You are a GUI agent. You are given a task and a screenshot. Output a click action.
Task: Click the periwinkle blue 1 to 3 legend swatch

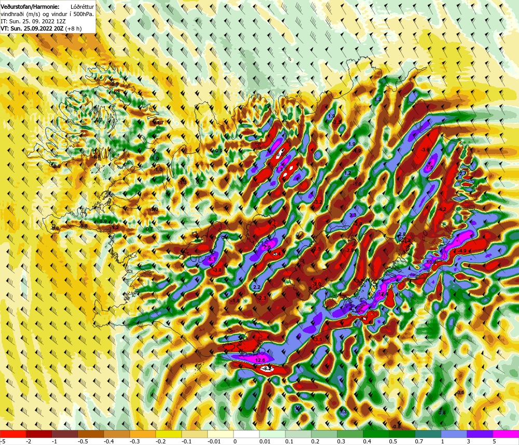tap(454, 434)
